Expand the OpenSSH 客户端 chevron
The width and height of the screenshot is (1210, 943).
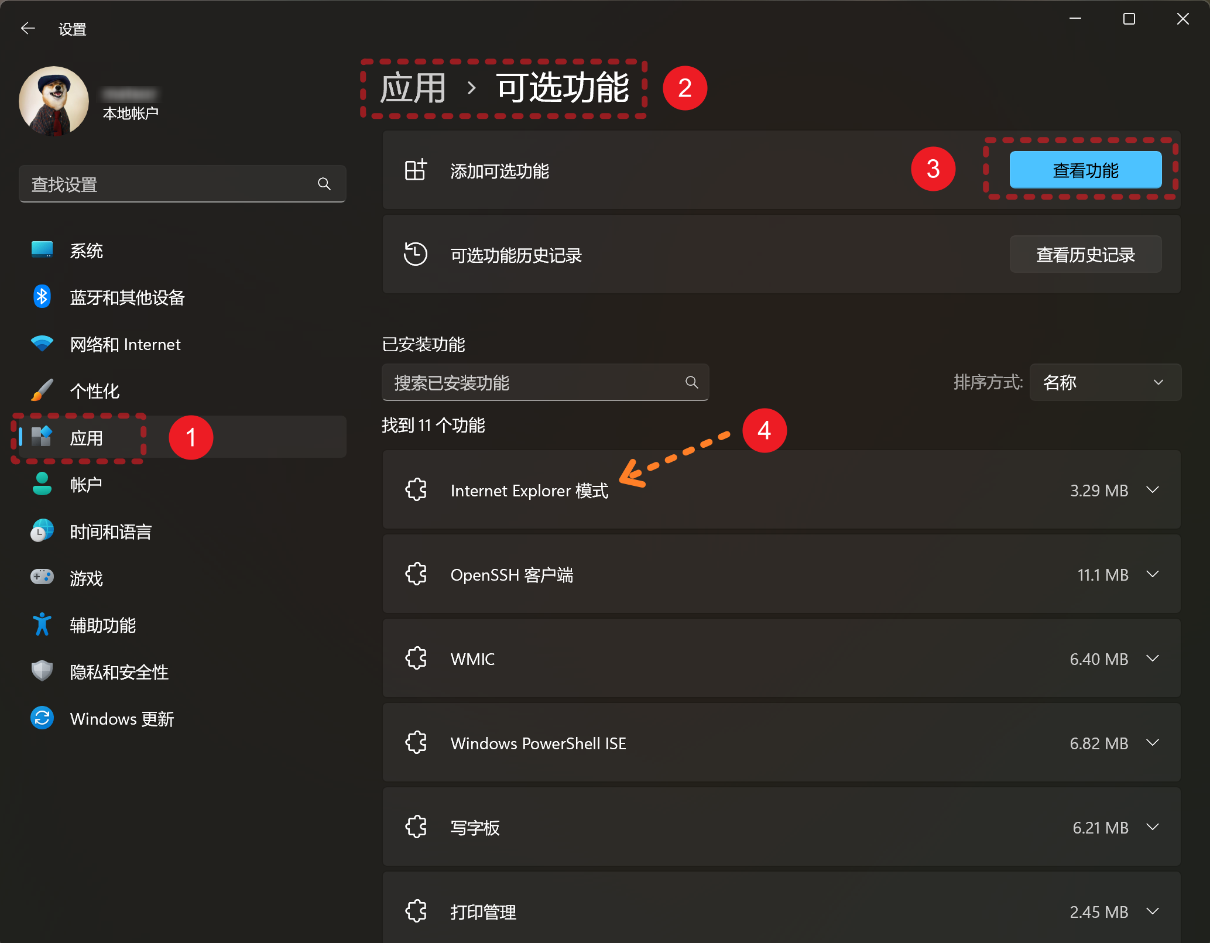pos(1152,574)
